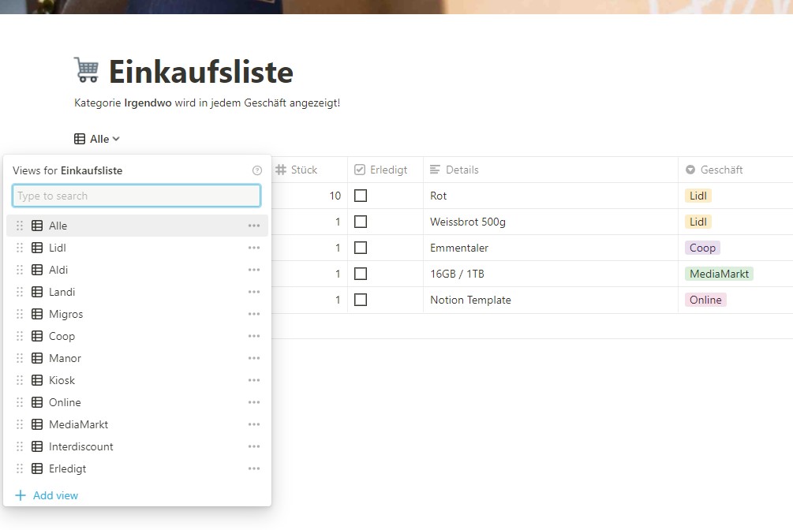793x530 pixels.
Task: Open three-dot menu for Erledigt view
Action: pos(253,468)
